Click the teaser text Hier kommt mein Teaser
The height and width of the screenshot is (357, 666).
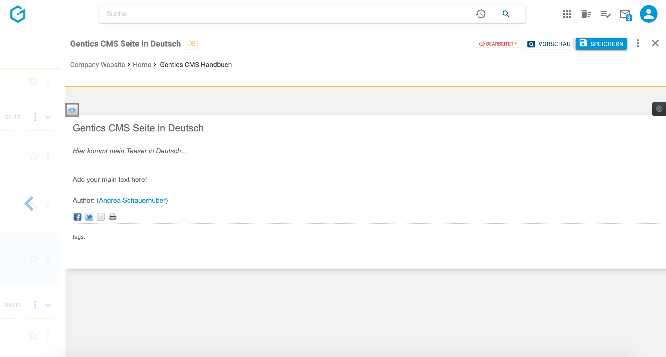(129, 151)
